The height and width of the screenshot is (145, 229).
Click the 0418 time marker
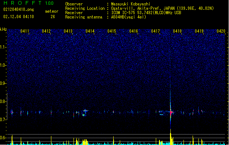coord(177,31)
